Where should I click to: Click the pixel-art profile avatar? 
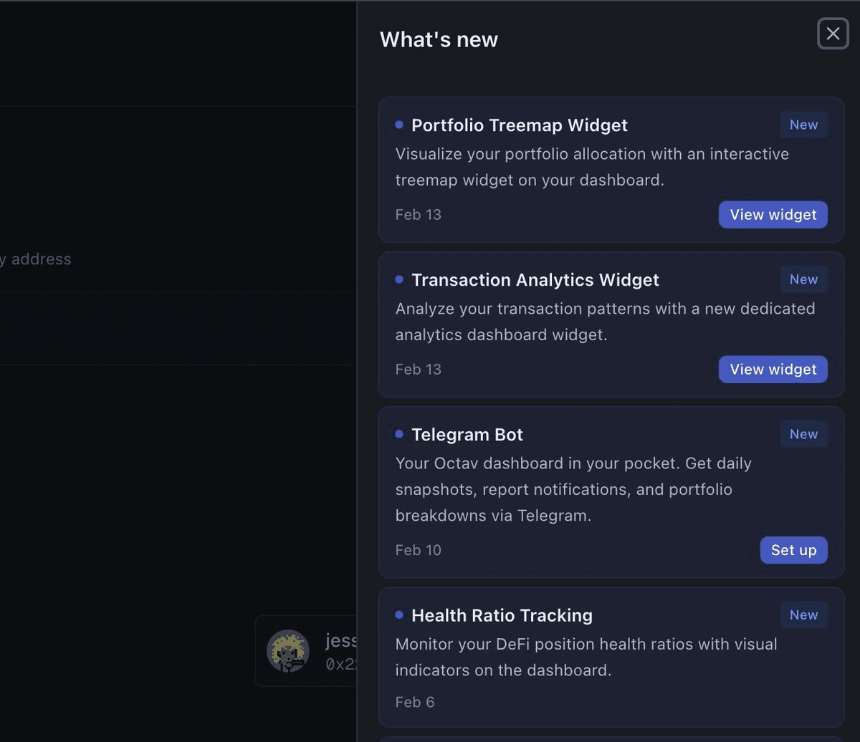[288, 650]
